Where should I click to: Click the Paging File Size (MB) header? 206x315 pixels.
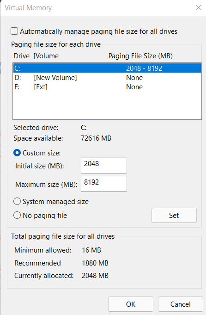coord(140,56)
